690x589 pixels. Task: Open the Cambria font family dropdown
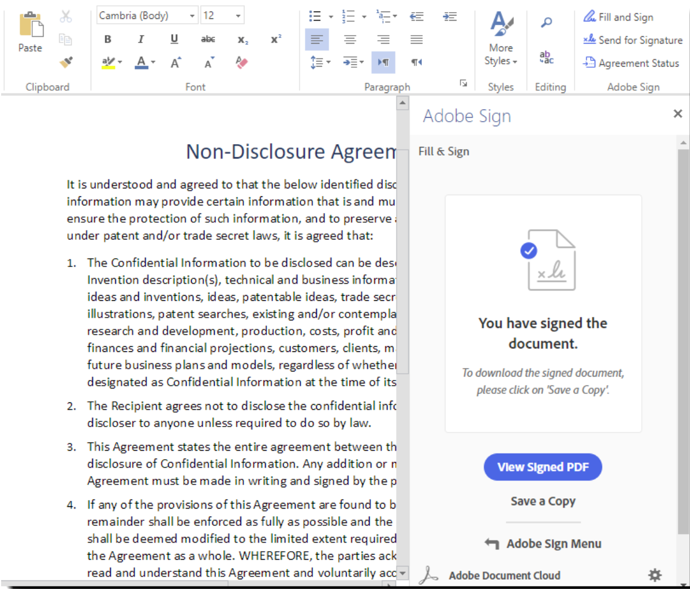(x=192, y=15)
